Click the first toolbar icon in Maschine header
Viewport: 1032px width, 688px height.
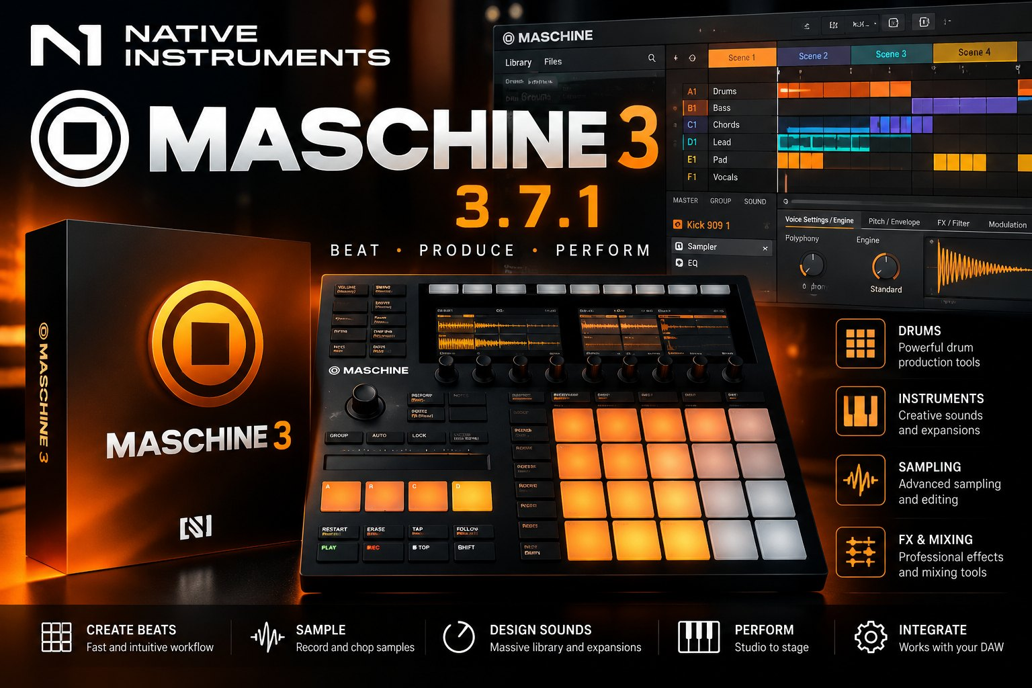click(807, 26)
